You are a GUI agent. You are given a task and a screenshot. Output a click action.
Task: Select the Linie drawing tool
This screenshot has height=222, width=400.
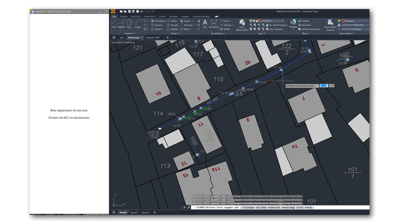(114, 23)
